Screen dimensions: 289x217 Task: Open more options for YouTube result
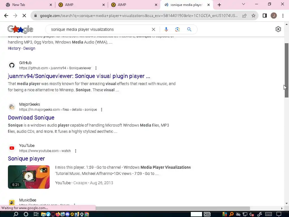pos(76,151)
